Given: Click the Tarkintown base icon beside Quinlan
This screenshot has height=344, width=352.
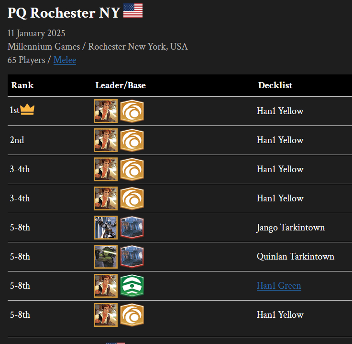Looking at the screenshot, I should (x=132, y=257).
